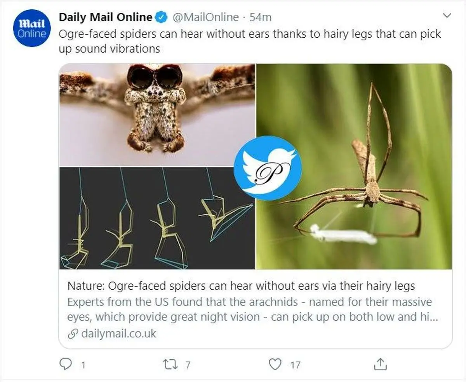Screen dimensions: 466x382
Task: Open the 54m tweet timestamp
Action: coord(261,17)
